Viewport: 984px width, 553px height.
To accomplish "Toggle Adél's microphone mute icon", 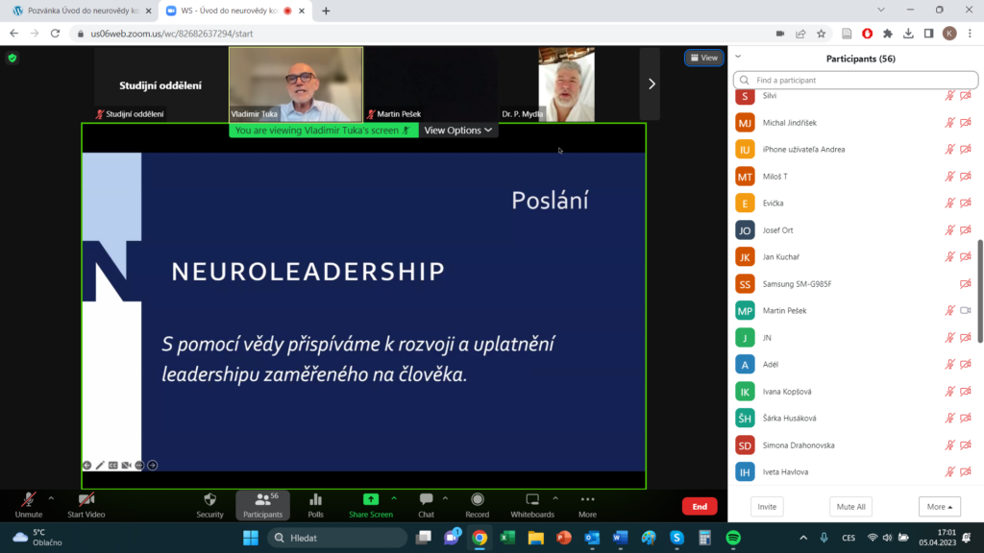I will tap(949, 364).
